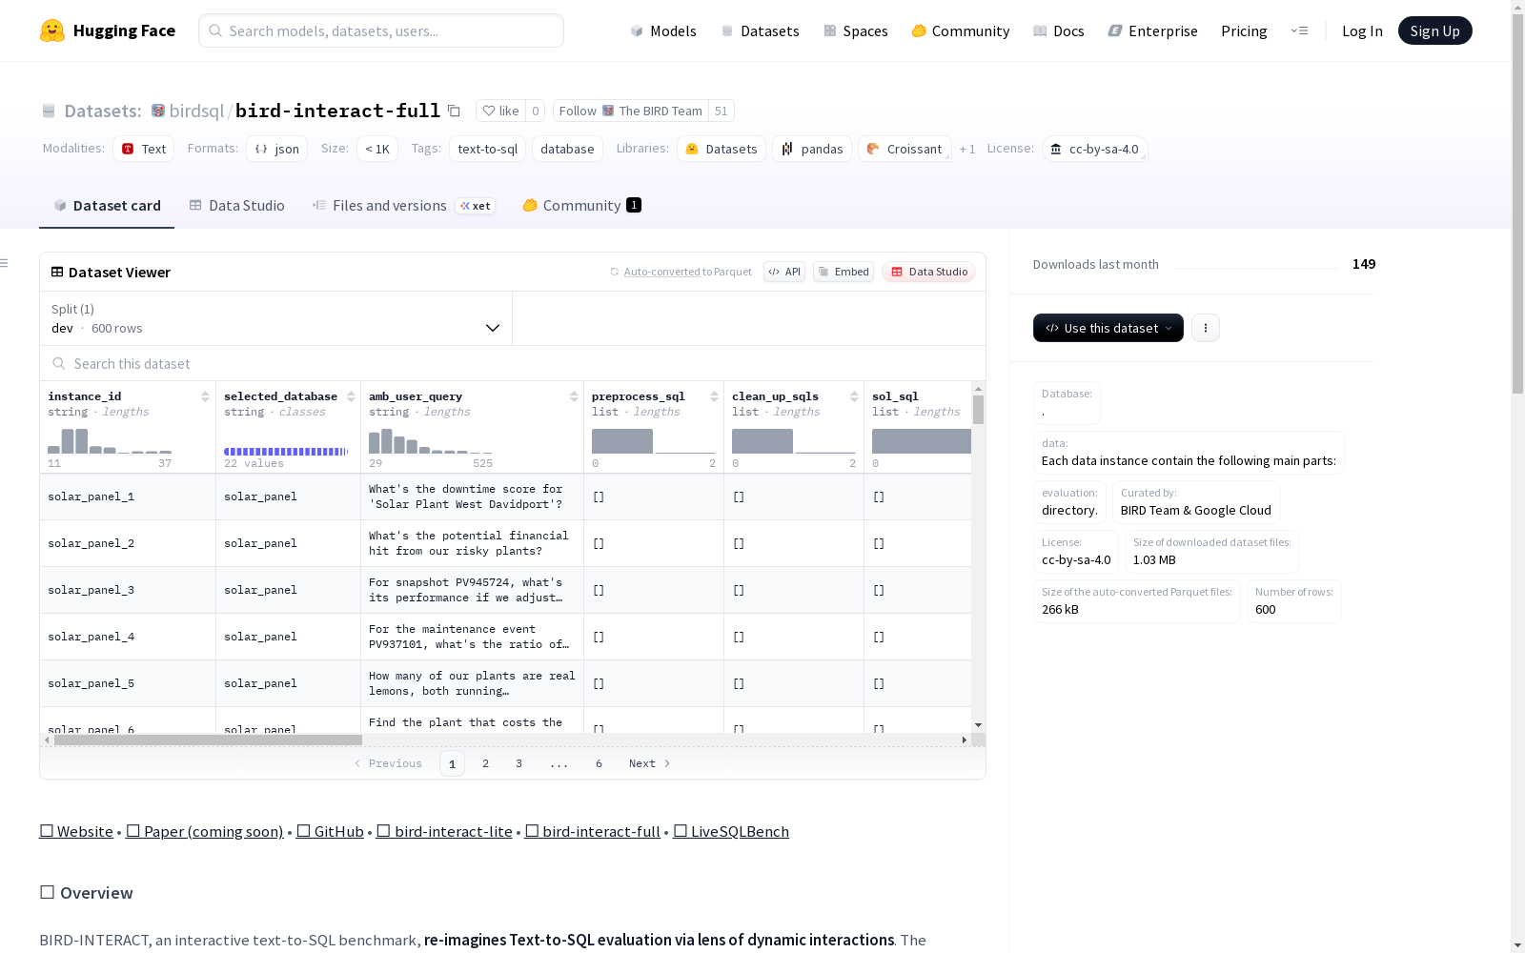Follow The BIRD Team

tap(631, 111)
